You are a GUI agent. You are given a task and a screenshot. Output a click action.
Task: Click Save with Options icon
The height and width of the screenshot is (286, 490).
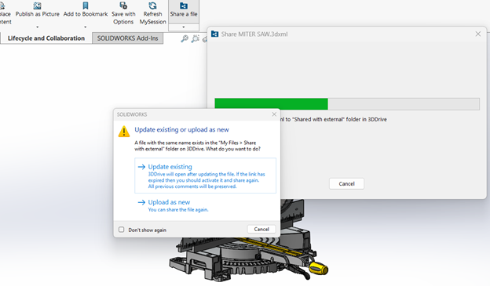[x=123, y=5]
